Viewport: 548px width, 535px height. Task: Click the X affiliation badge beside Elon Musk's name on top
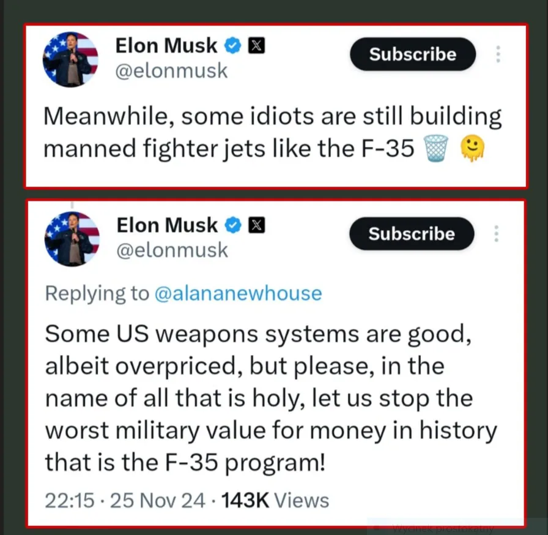pos(256,45)
